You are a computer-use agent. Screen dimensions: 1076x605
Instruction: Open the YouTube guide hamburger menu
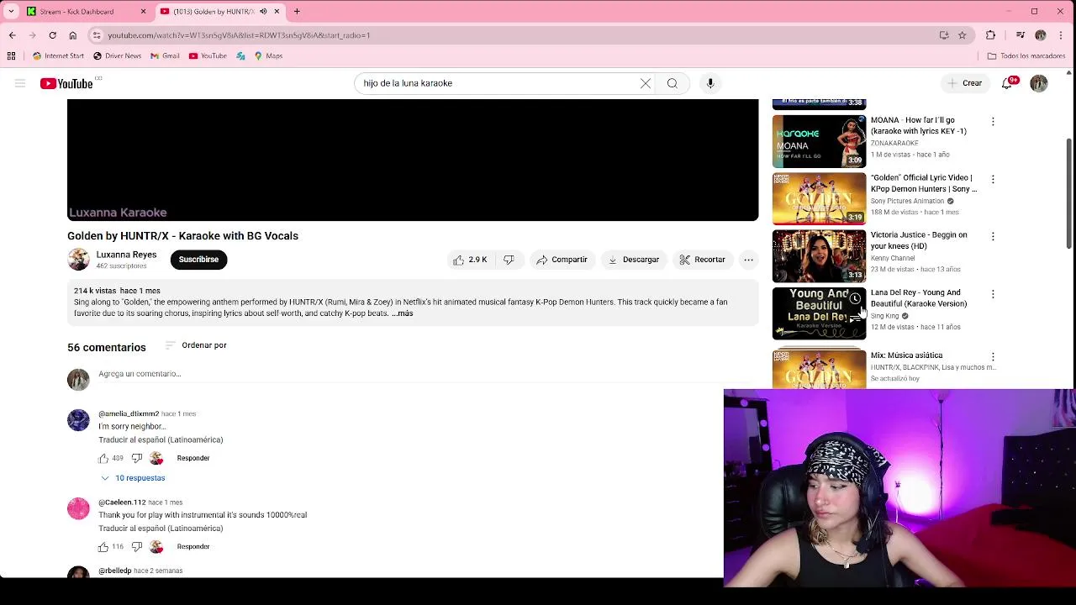[x=20, y=83]
